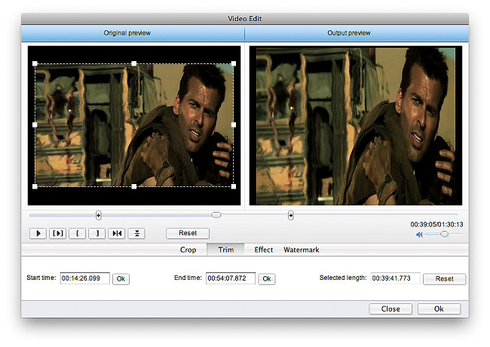The height and width of the screenshot is (347, 490).
Task: Apply edits with the bottom Ok button
Action: coord(439,309)
